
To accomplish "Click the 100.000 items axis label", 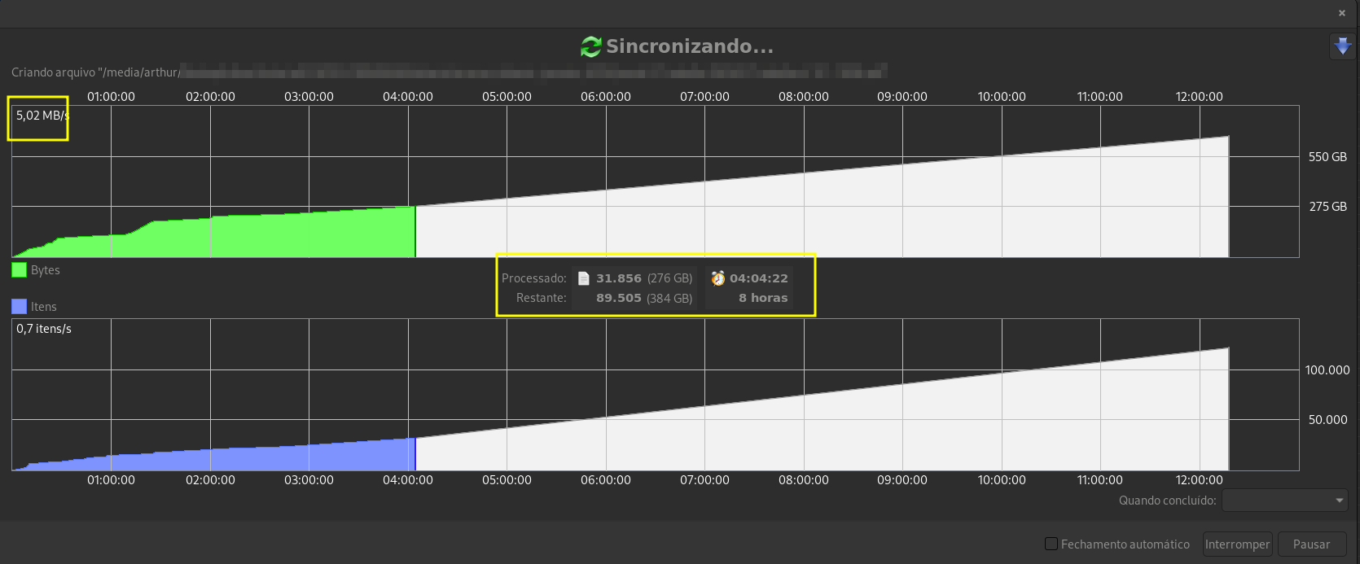I will click(1327, 369).
